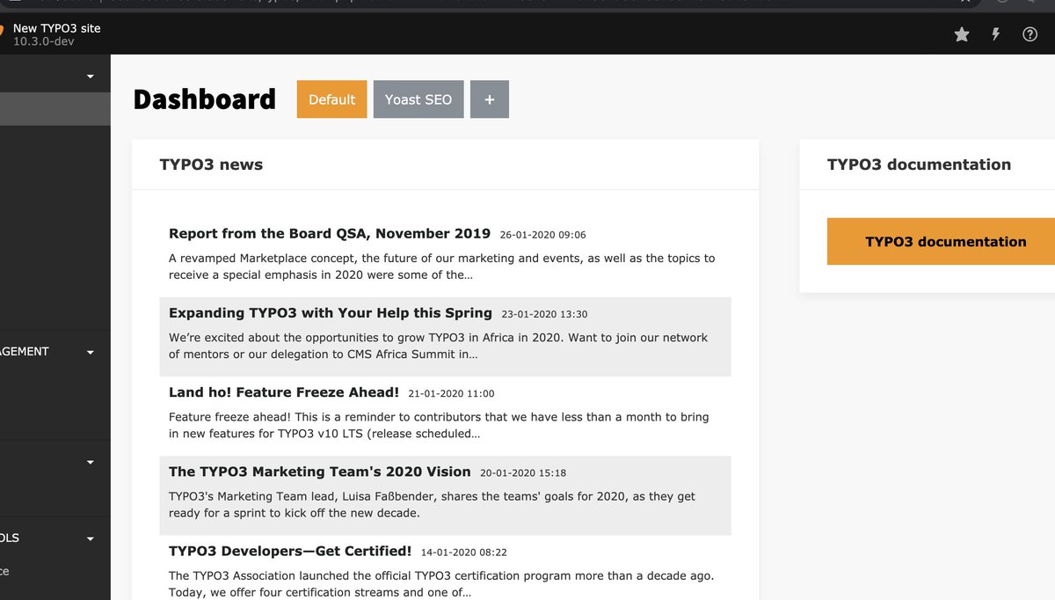Add a new dashboard with plus button
The height and width of the screenshot is (600, 1055).
tap(490, 99)
